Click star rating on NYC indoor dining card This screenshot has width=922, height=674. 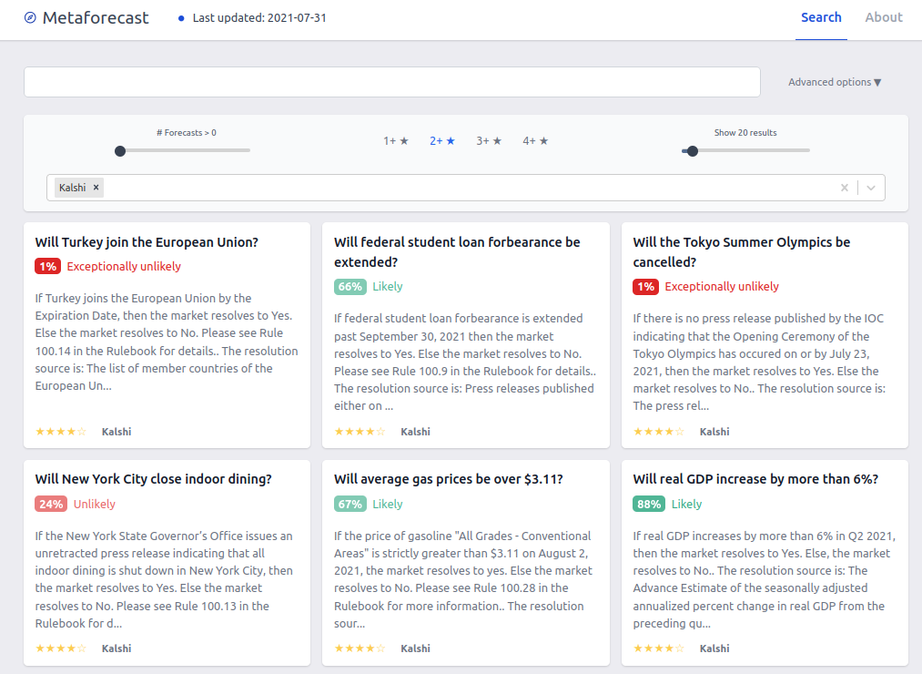click(61, 648)
